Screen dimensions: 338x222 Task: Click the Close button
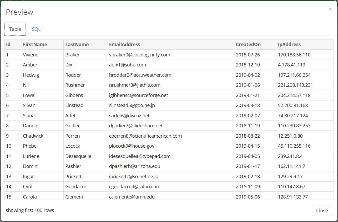[322, 210]
